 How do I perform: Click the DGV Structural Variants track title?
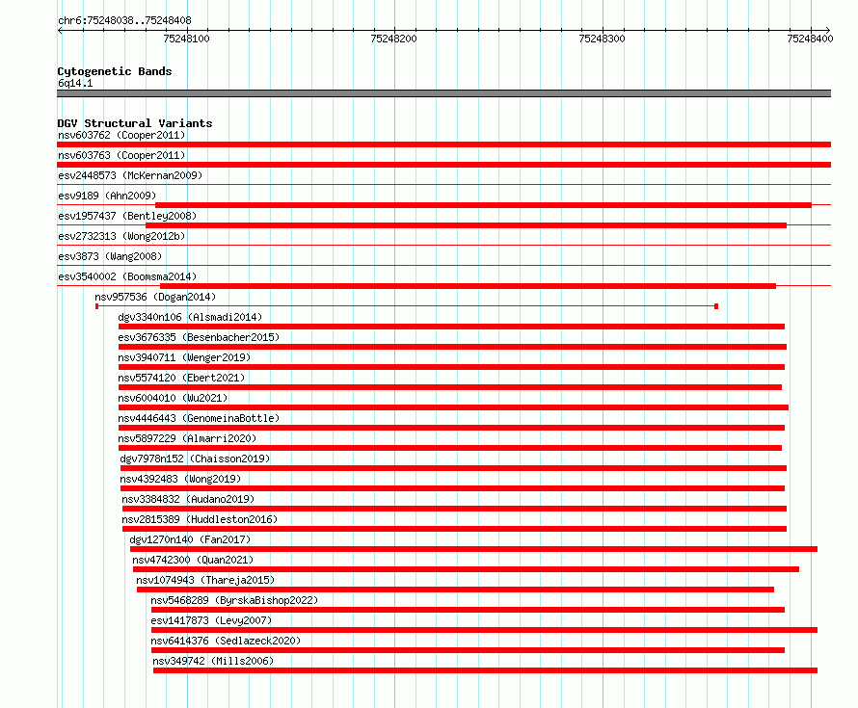pos(135,123)
